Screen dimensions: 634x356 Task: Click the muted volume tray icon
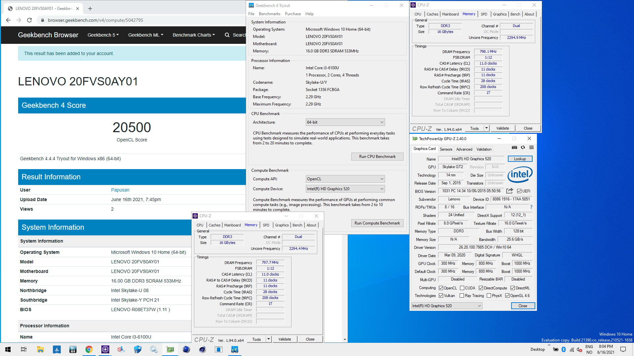pos(580,349)
